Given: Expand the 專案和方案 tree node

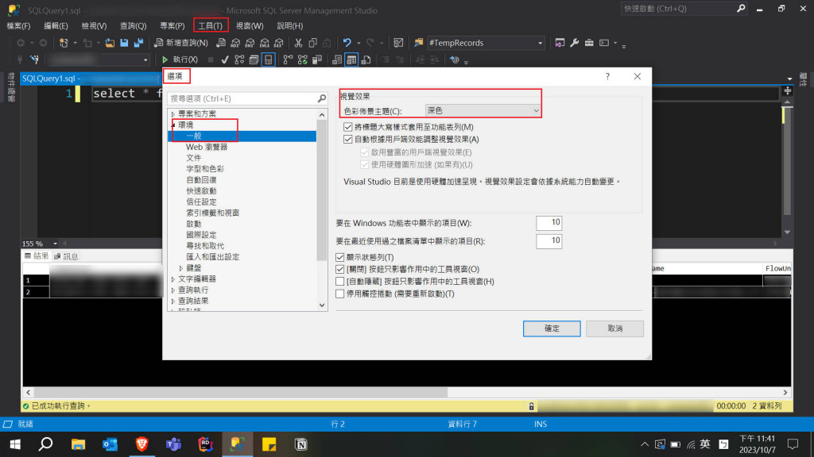Looking at the screenshot, I should pyautogui.click(x=173, y=114).
